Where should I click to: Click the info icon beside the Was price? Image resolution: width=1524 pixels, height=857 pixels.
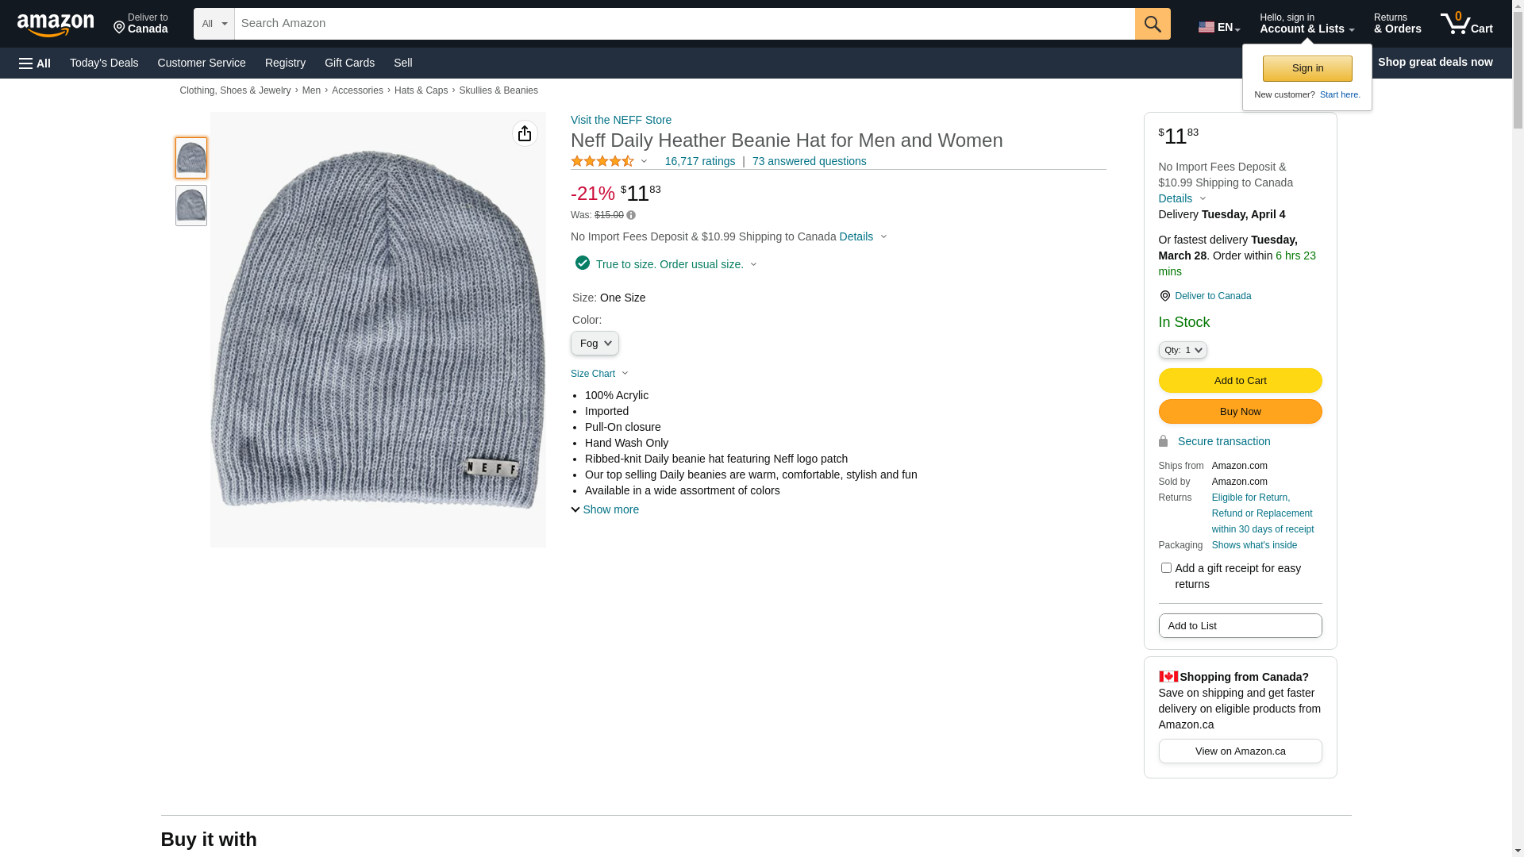(631, 215)
